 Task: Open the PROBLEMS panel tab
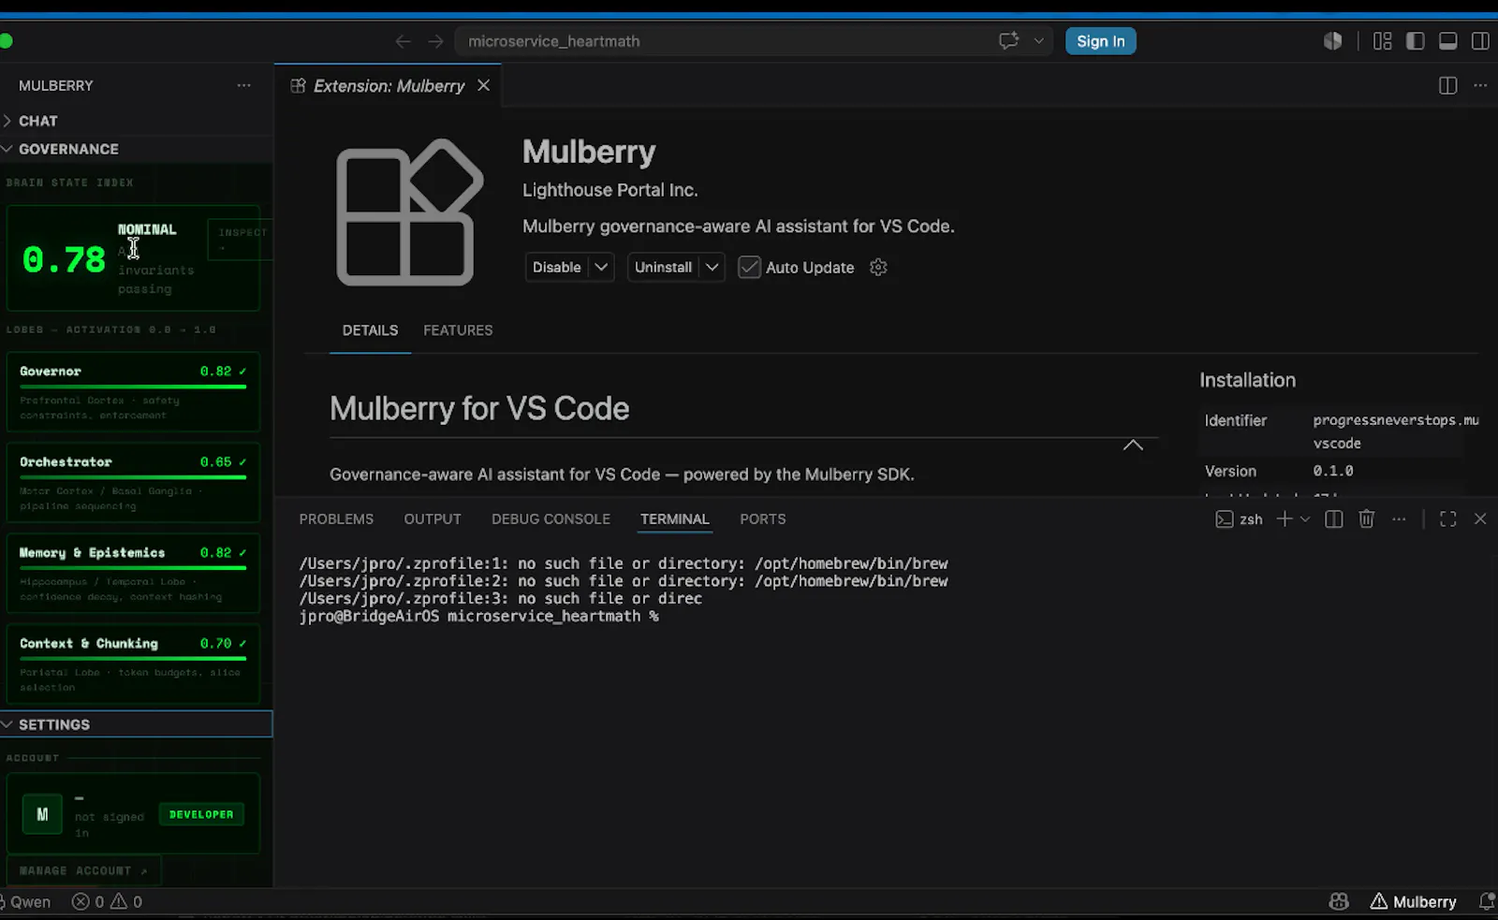pos(336,518)
